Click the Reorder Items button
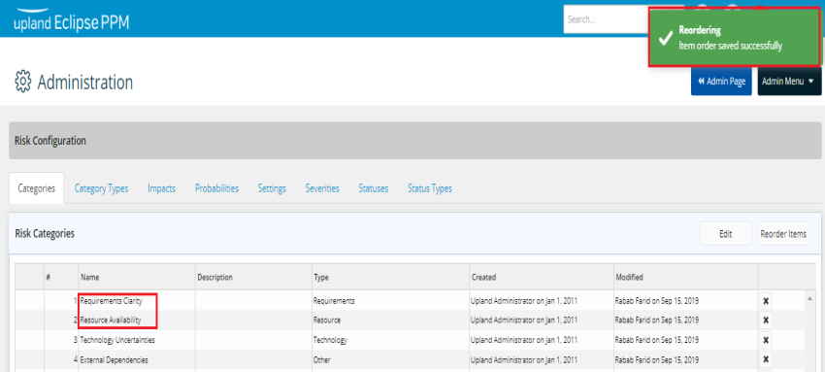This screenshot has height=372, width=825. point(783,234)
